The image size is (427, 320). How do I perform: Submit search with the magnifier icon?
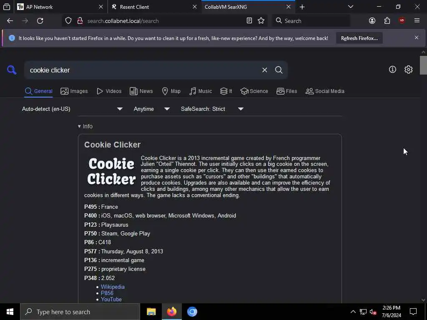tap(279, 70)
